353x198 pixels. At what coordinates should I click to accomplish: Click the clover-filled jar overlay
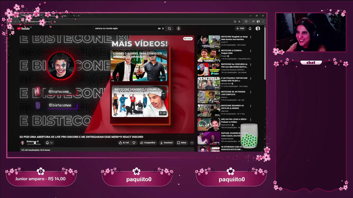coord(249,136)
